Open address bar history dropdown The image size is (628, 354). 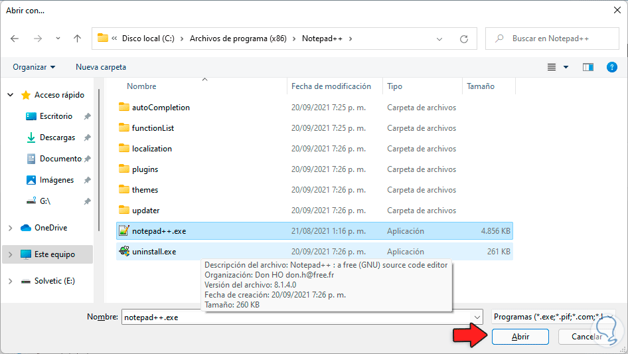coord(439,39)
